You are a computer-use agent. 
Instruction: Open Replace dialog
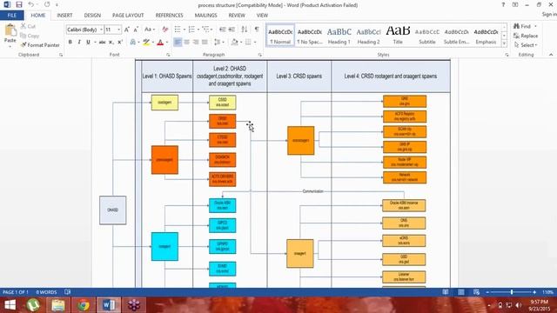[526, 36]
